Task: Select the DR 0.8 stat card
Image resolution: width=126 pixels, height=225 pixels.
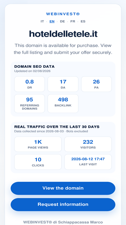Action: [30, 84]
